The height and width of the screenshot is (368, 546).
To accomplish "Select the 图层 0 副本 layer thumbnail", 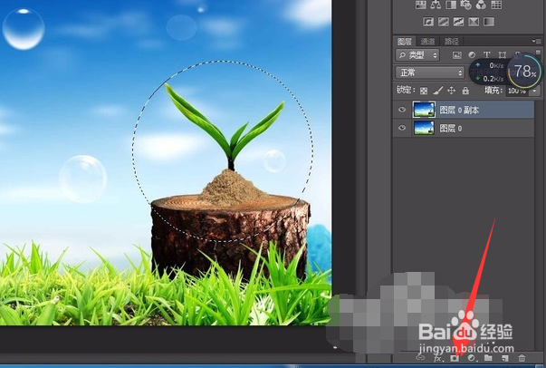I will [424, 110].
